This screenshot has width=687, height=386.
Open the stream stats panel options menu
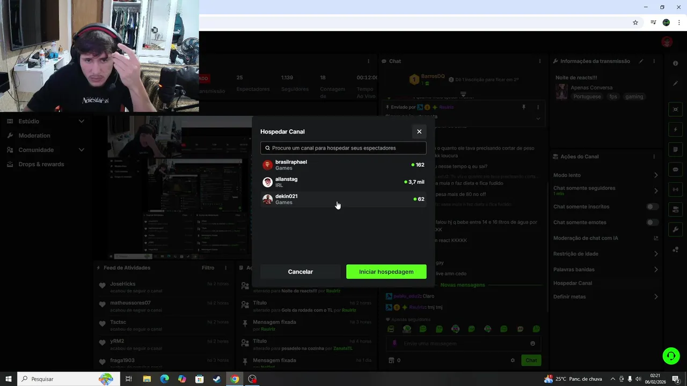(x=368, y=61)
